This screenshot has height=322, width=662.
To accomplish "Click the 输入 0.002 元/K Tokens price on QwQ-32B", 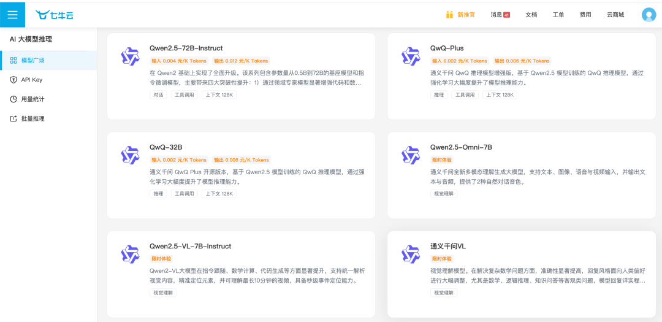I will (x=179, y=159).
